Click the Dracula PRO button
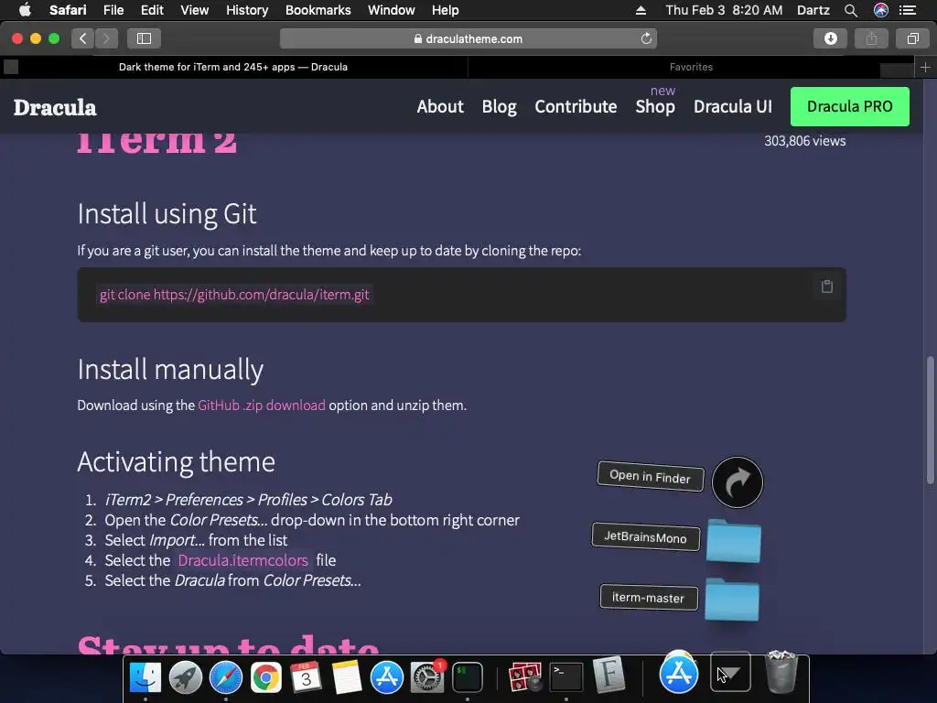Screen dimensions: 937x703 pyautogui.click(x=850, y=106)
